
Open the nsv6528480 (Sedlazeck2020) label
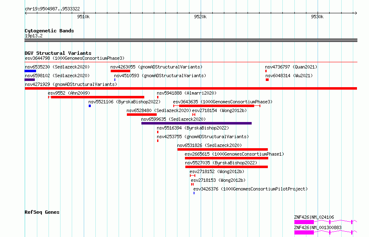coord(159,110)
